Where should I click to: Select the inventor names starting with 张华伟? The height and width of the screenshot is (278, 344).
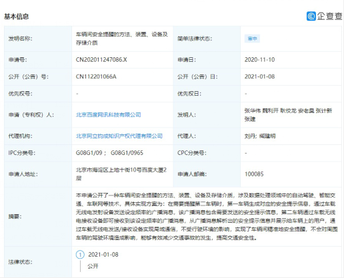[x=288, y=115]
